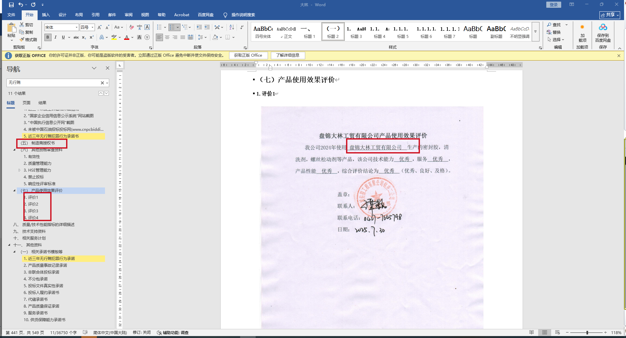Toggle left alignment
The image size is (626, 338).
pyautogui.click(x=159, y=37)
